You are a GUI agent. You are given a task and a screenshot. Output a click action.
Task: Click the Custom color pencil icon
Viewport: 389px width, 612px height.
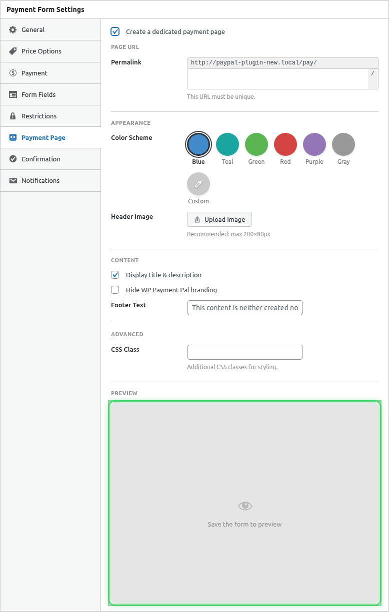[x=198, y=184]
